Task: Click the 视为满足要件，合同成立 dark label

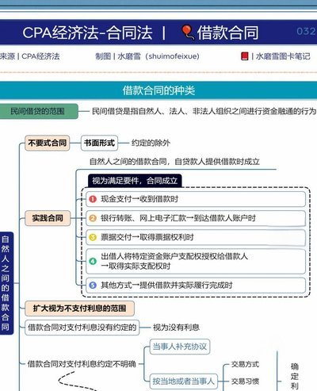Action: click(135, 181)
